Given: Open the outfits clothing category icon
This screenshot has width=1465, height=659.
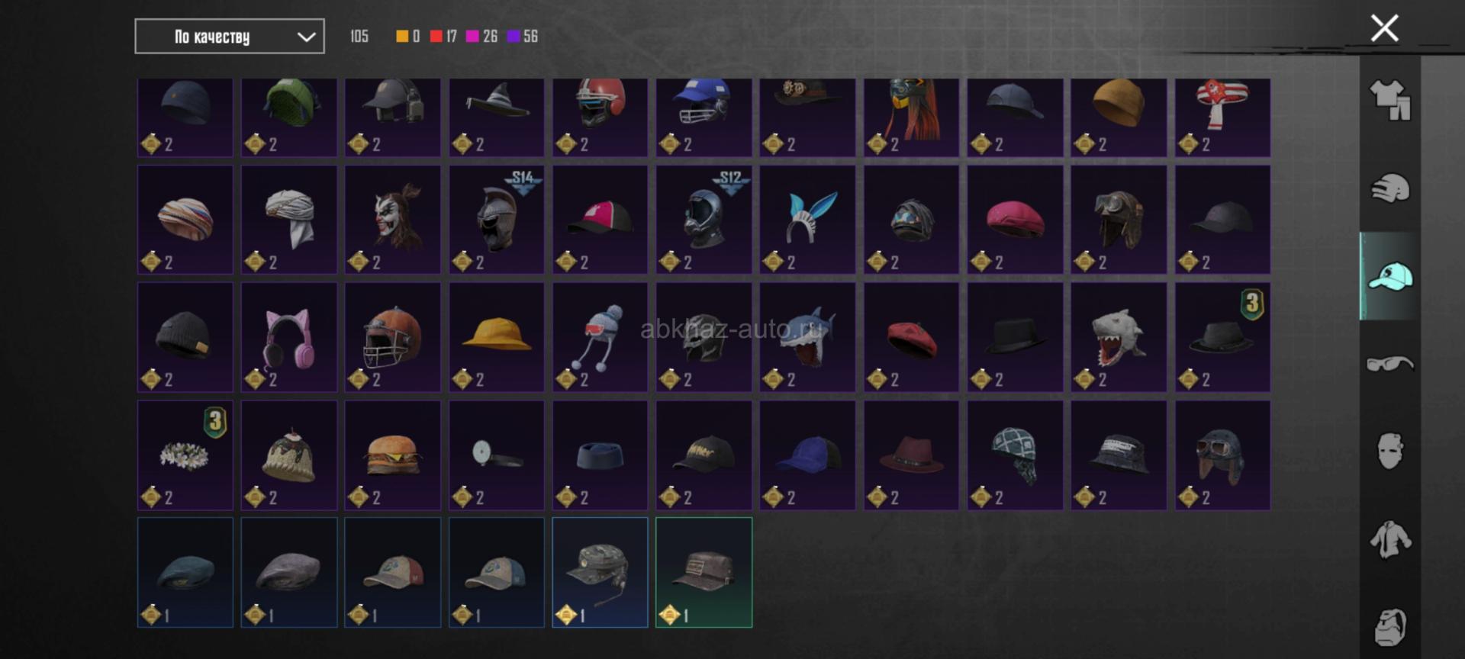Looking at the screenshot, I should (1390, 101).
